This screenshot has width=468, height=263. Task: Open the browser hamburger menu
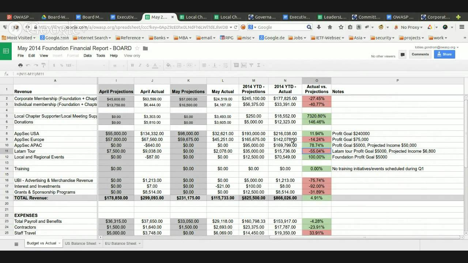pos(463,27)
